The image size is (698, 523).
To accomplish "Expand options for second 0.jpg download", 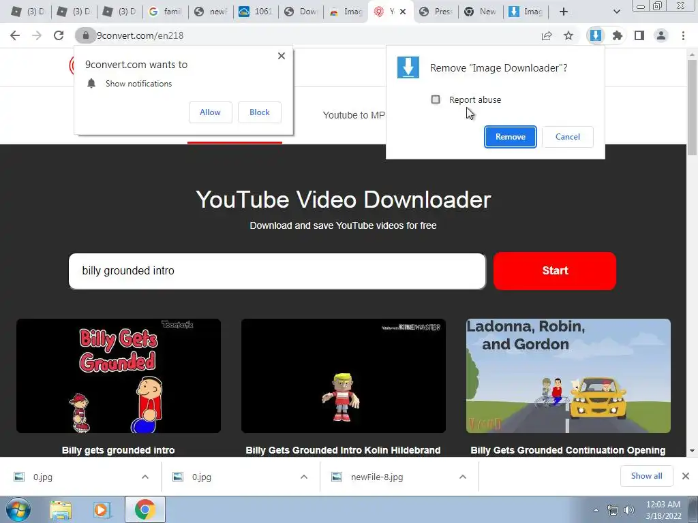I will click(304, 477).
